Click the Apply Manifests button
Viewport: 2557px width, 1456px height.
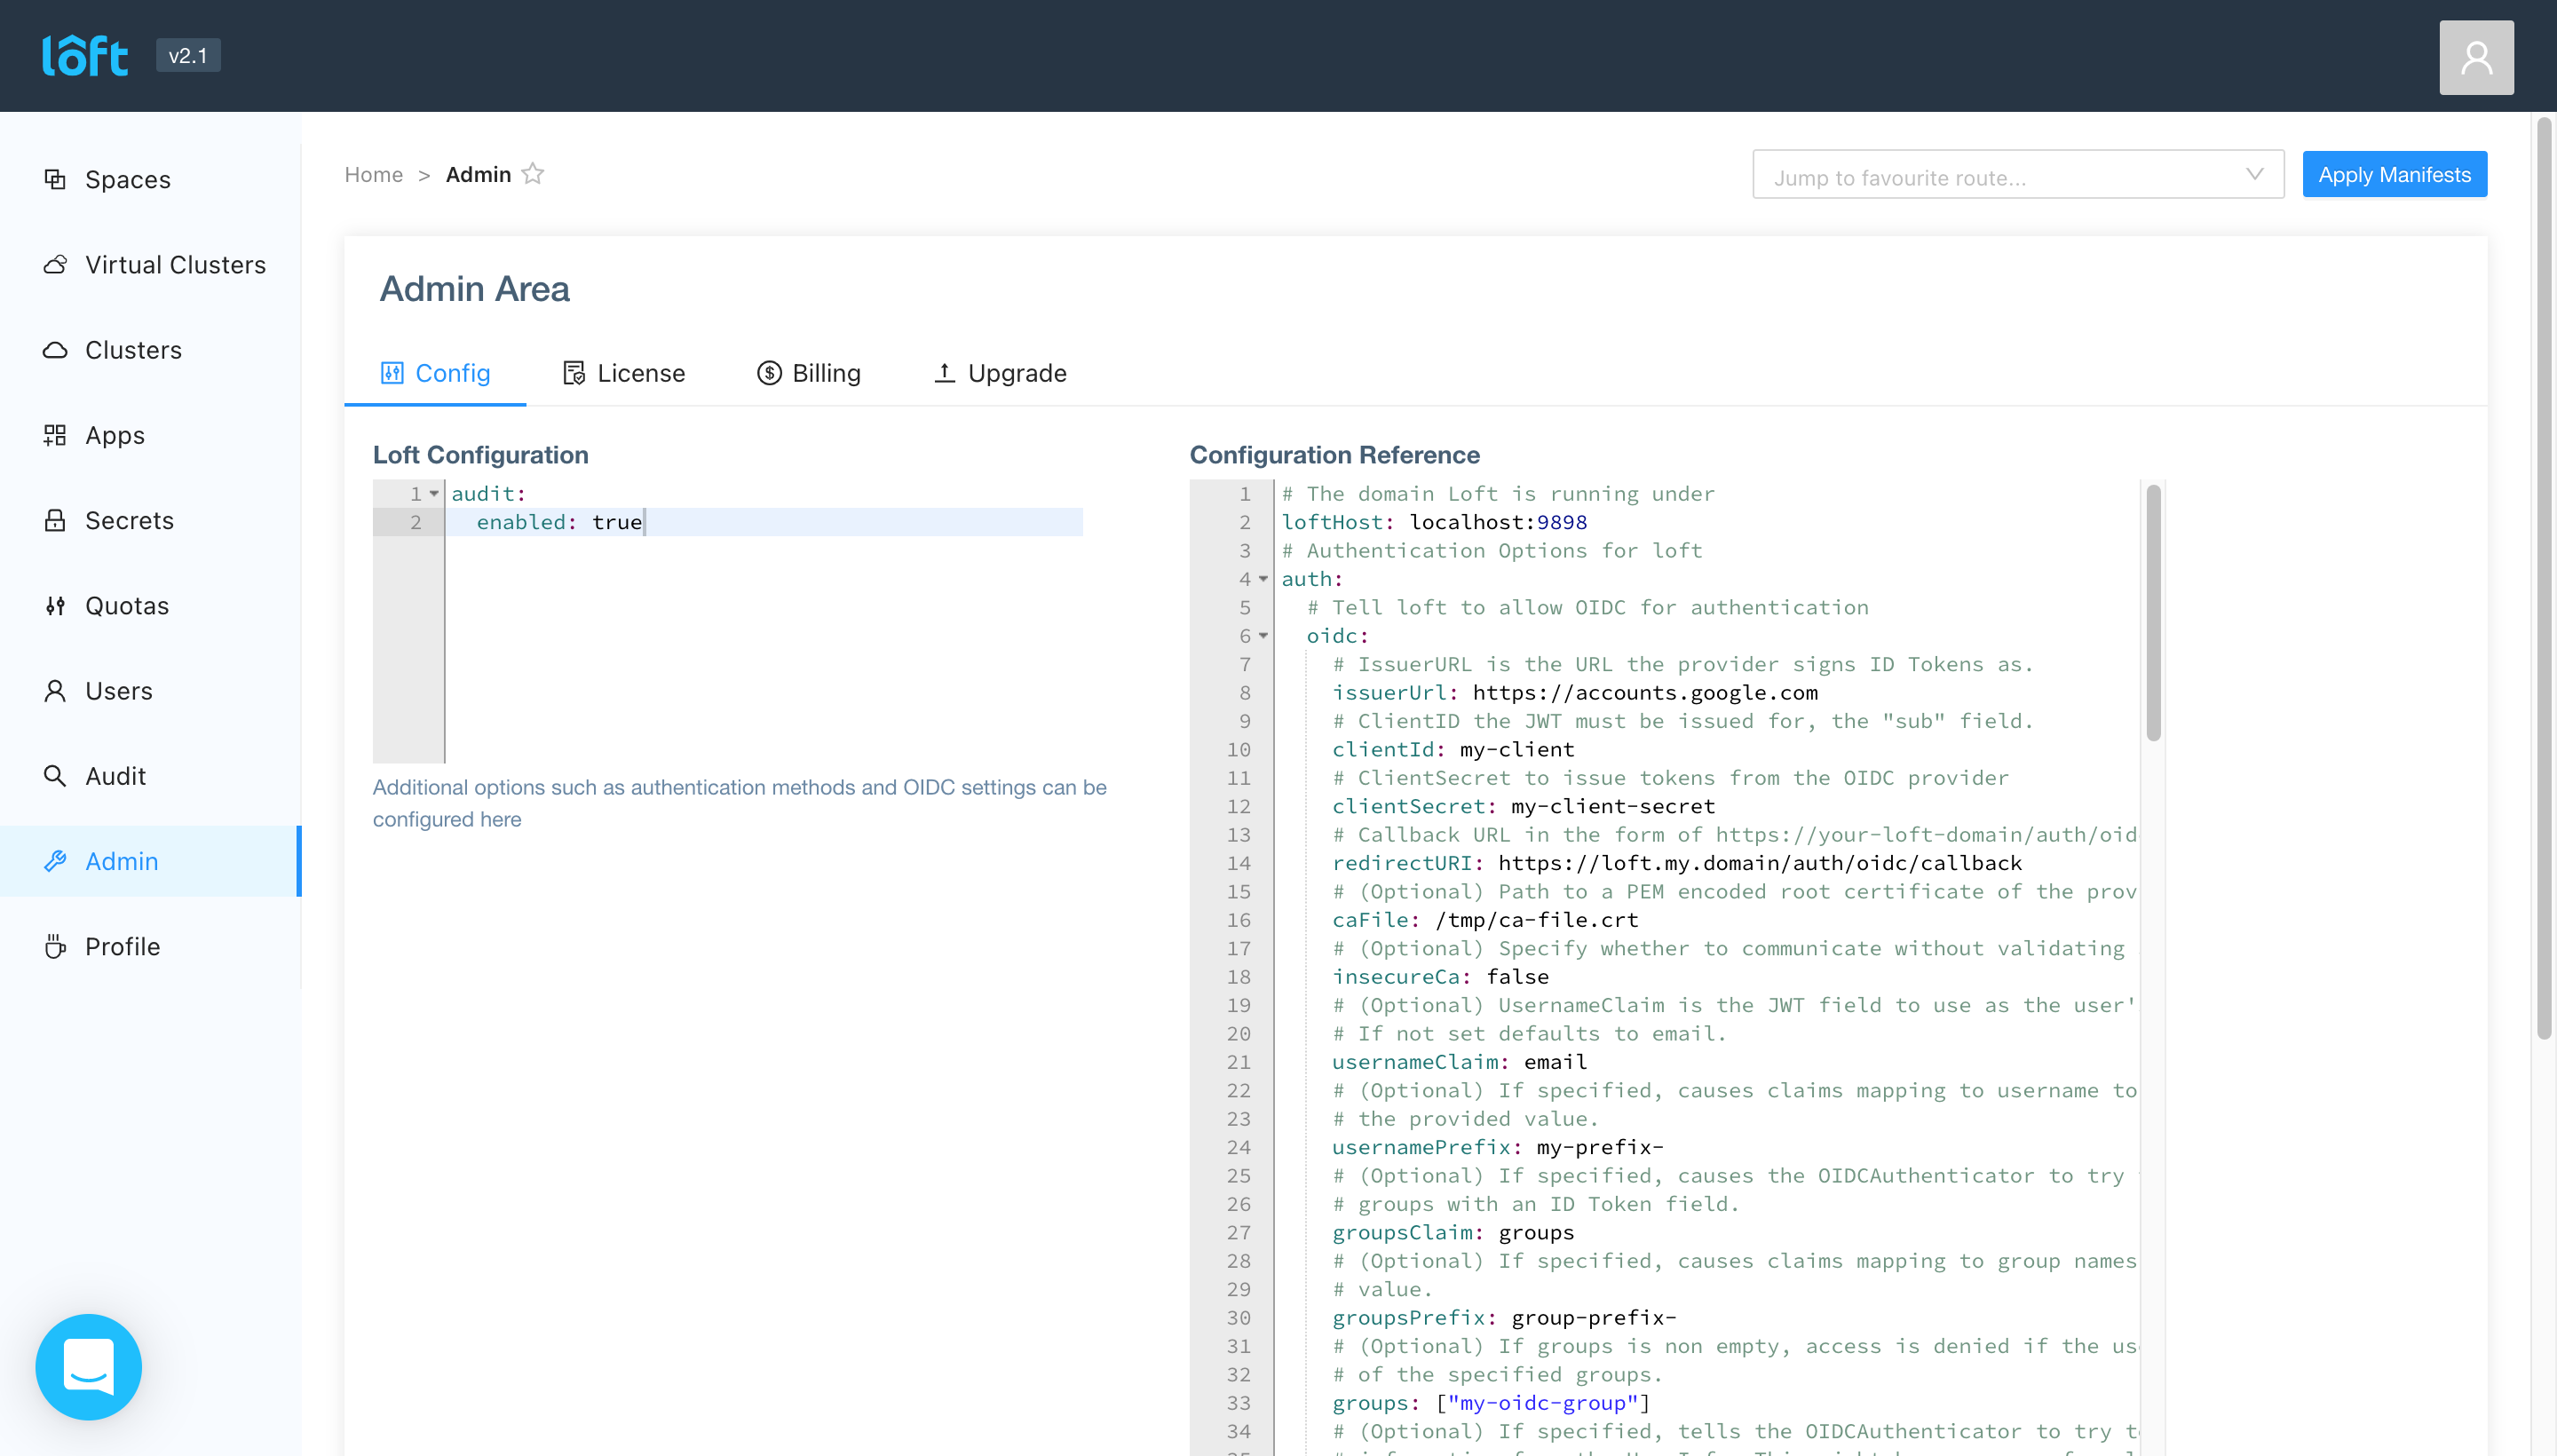coord(2393,175)
